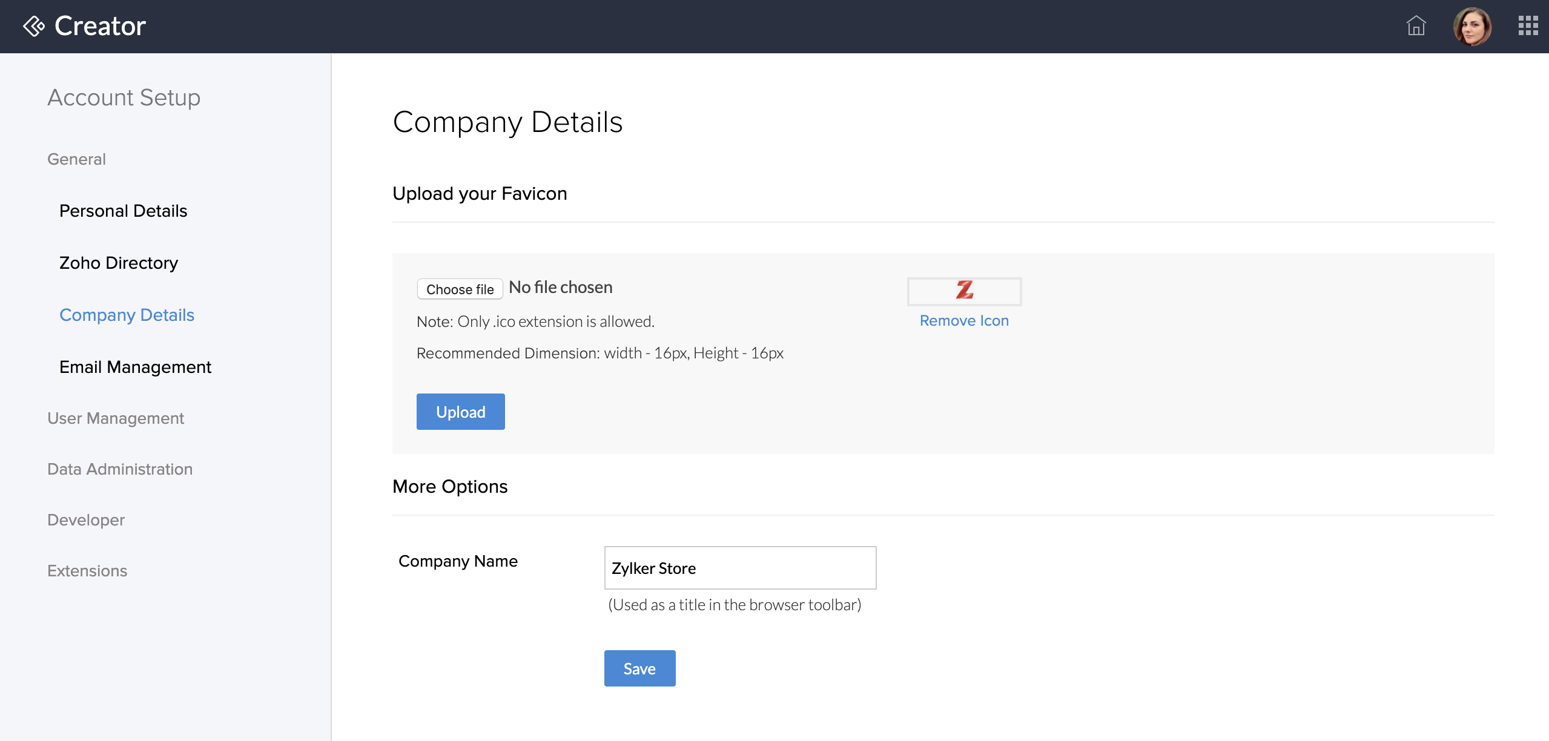
Task: Expand the General section
Action: click(76, 159)
